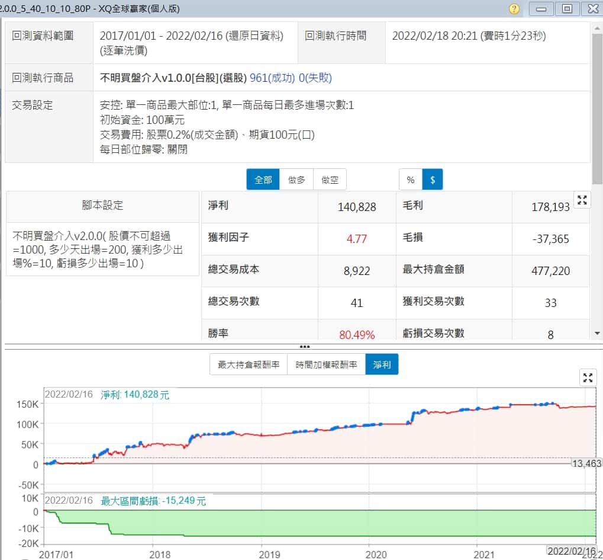Show statistics in percent with % button
This screenshot has height=560, width=603.
point(411,180)
